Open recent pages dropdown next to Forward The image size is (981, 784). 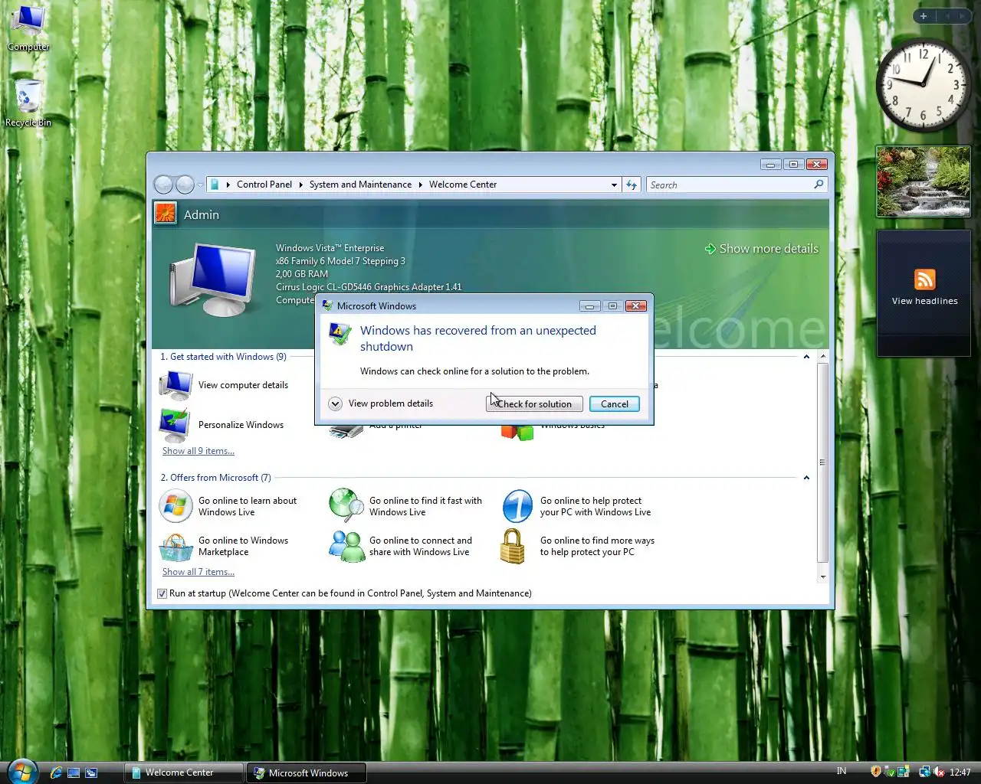(x=200, y=185)
